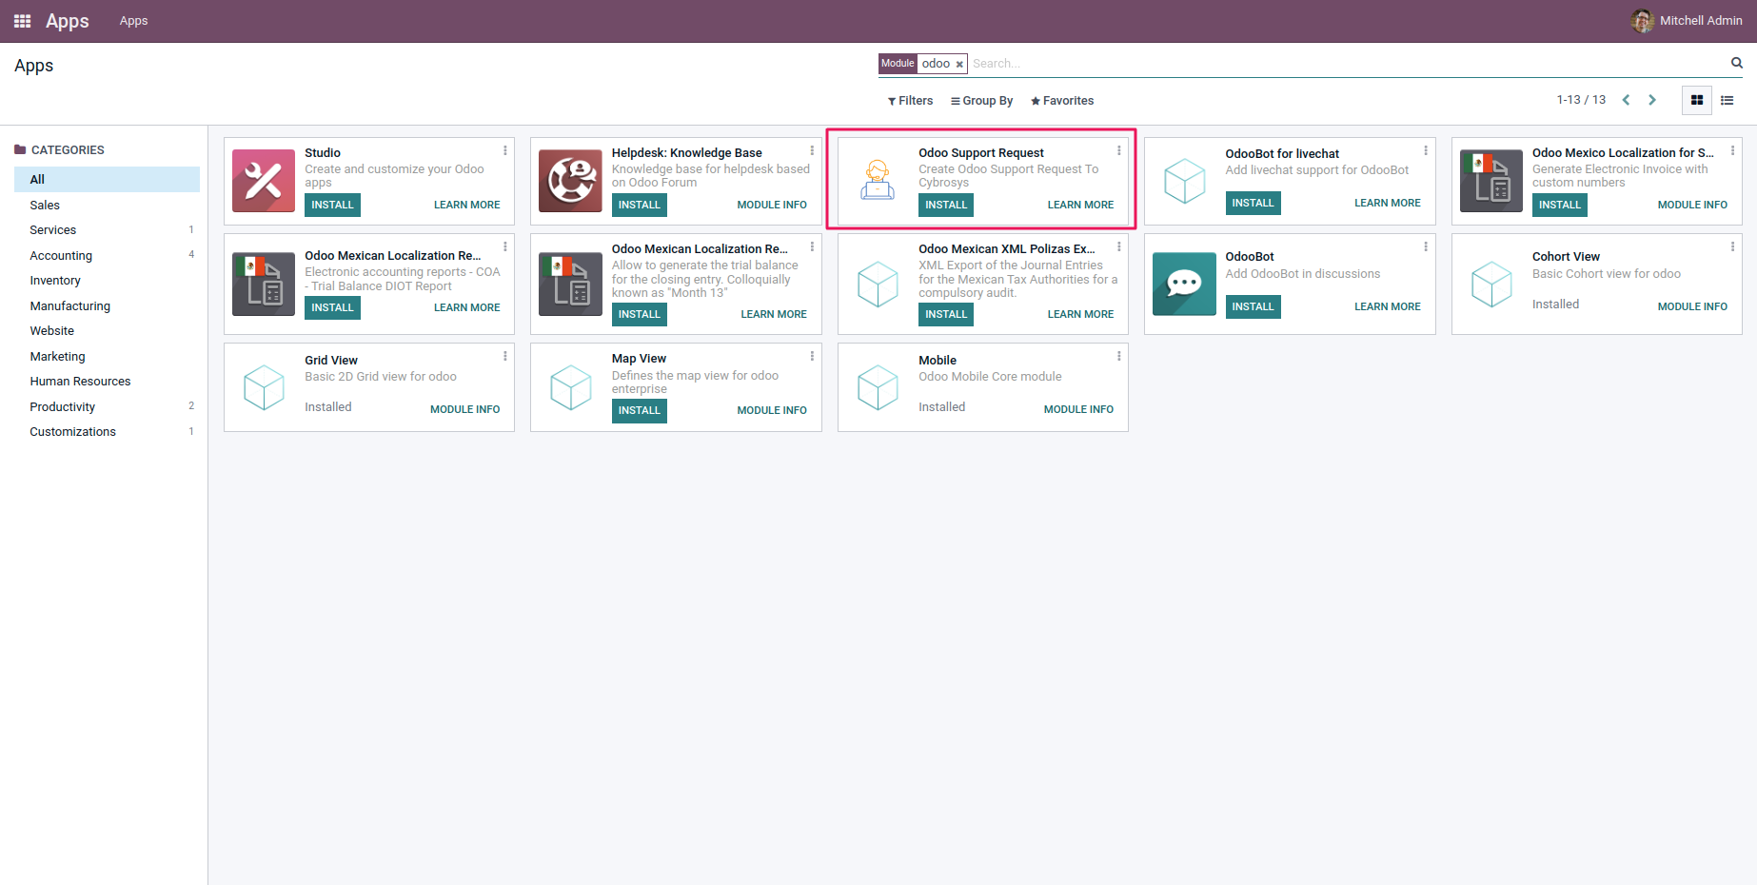
Task: Select the All category
Action: (x=107, y=179)
